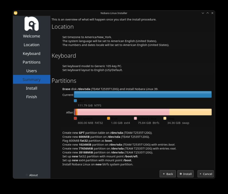
Task: Cancel the installation
Action: click(x=206, y=174)
